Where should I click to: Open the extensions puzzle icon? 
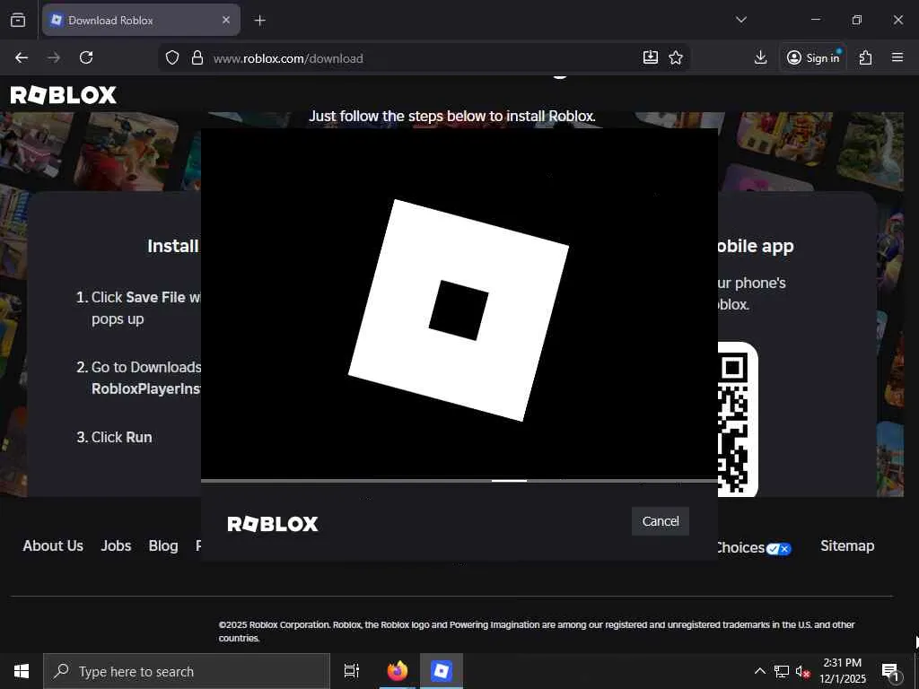[866, 57]
